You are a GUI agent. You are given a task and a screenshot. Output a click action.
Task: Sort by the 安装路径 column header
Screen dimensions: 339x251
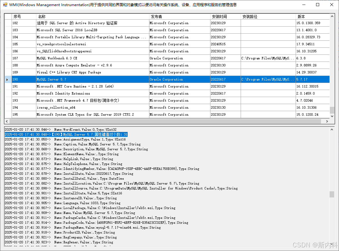click(268, 17)
